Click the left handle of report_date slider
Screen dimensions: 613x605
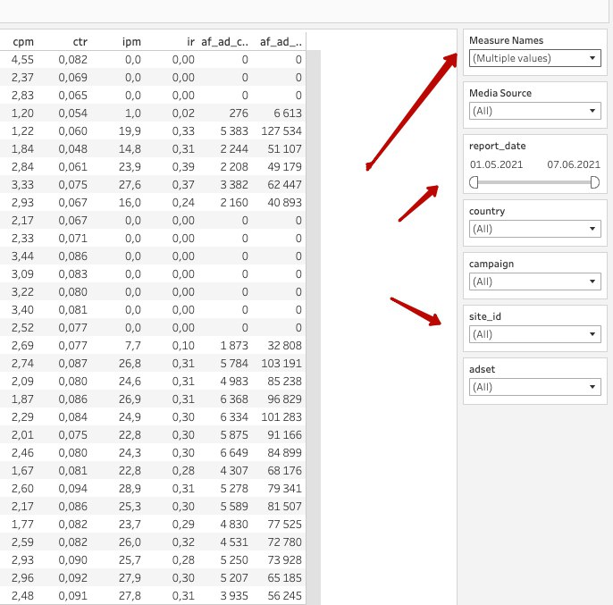click(474, 182)
